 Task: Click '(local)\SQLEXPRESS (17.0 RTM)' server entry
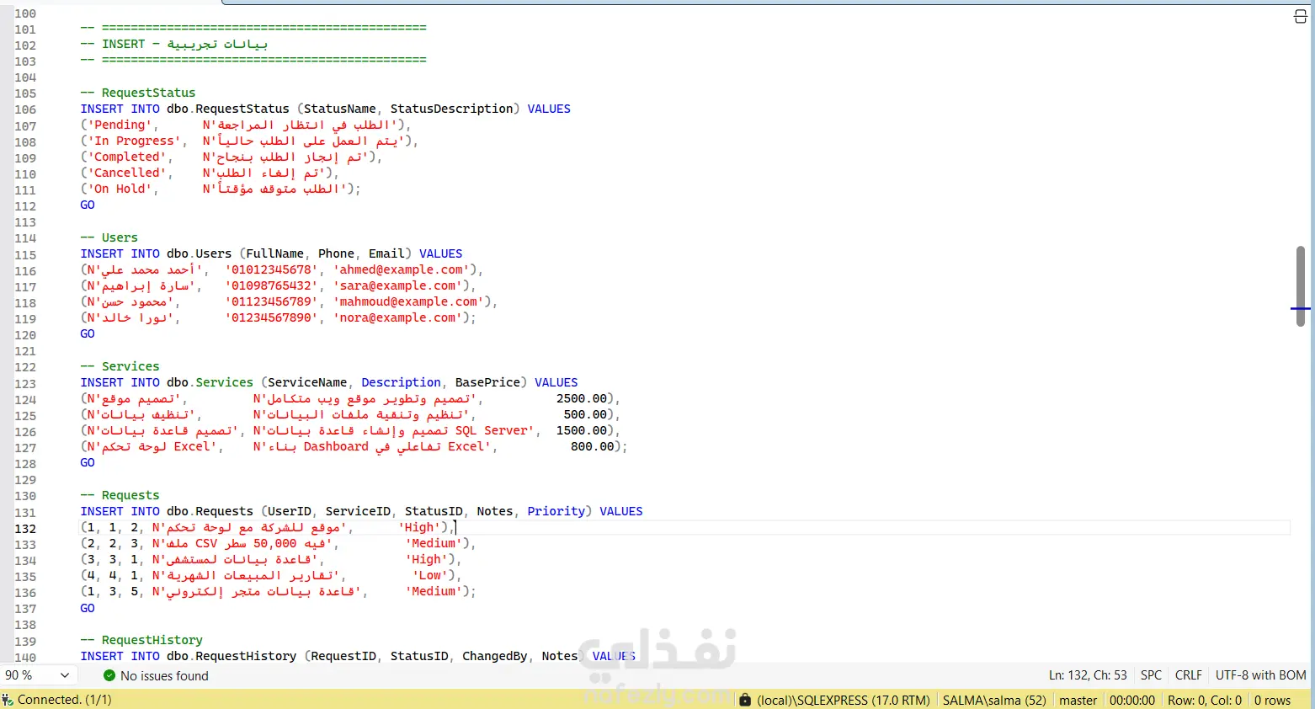point(844,701)
